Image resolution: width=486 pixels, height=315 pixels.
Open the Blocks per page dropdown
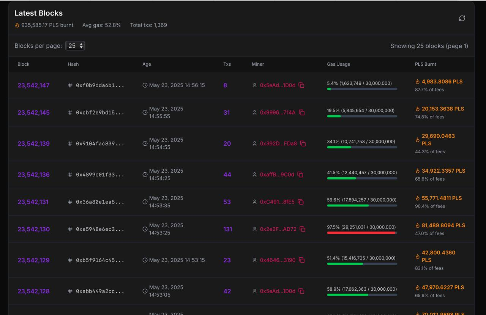(x=75, y=46)
